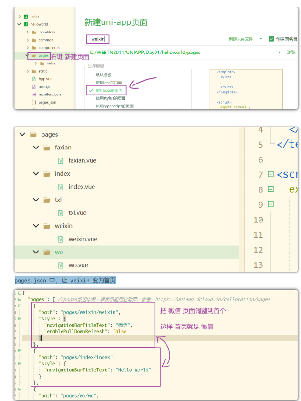This screenshot has width=301, height=401.
Task: Click the "pages/index/index" path value
Action: 87,357
